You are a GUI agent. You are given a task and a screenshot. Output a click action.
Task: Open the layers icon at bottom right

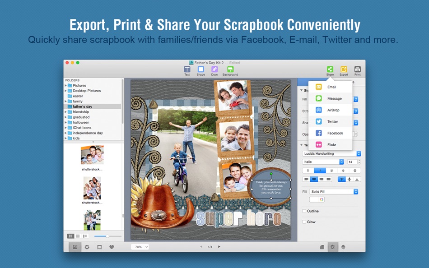coord(343,247)
